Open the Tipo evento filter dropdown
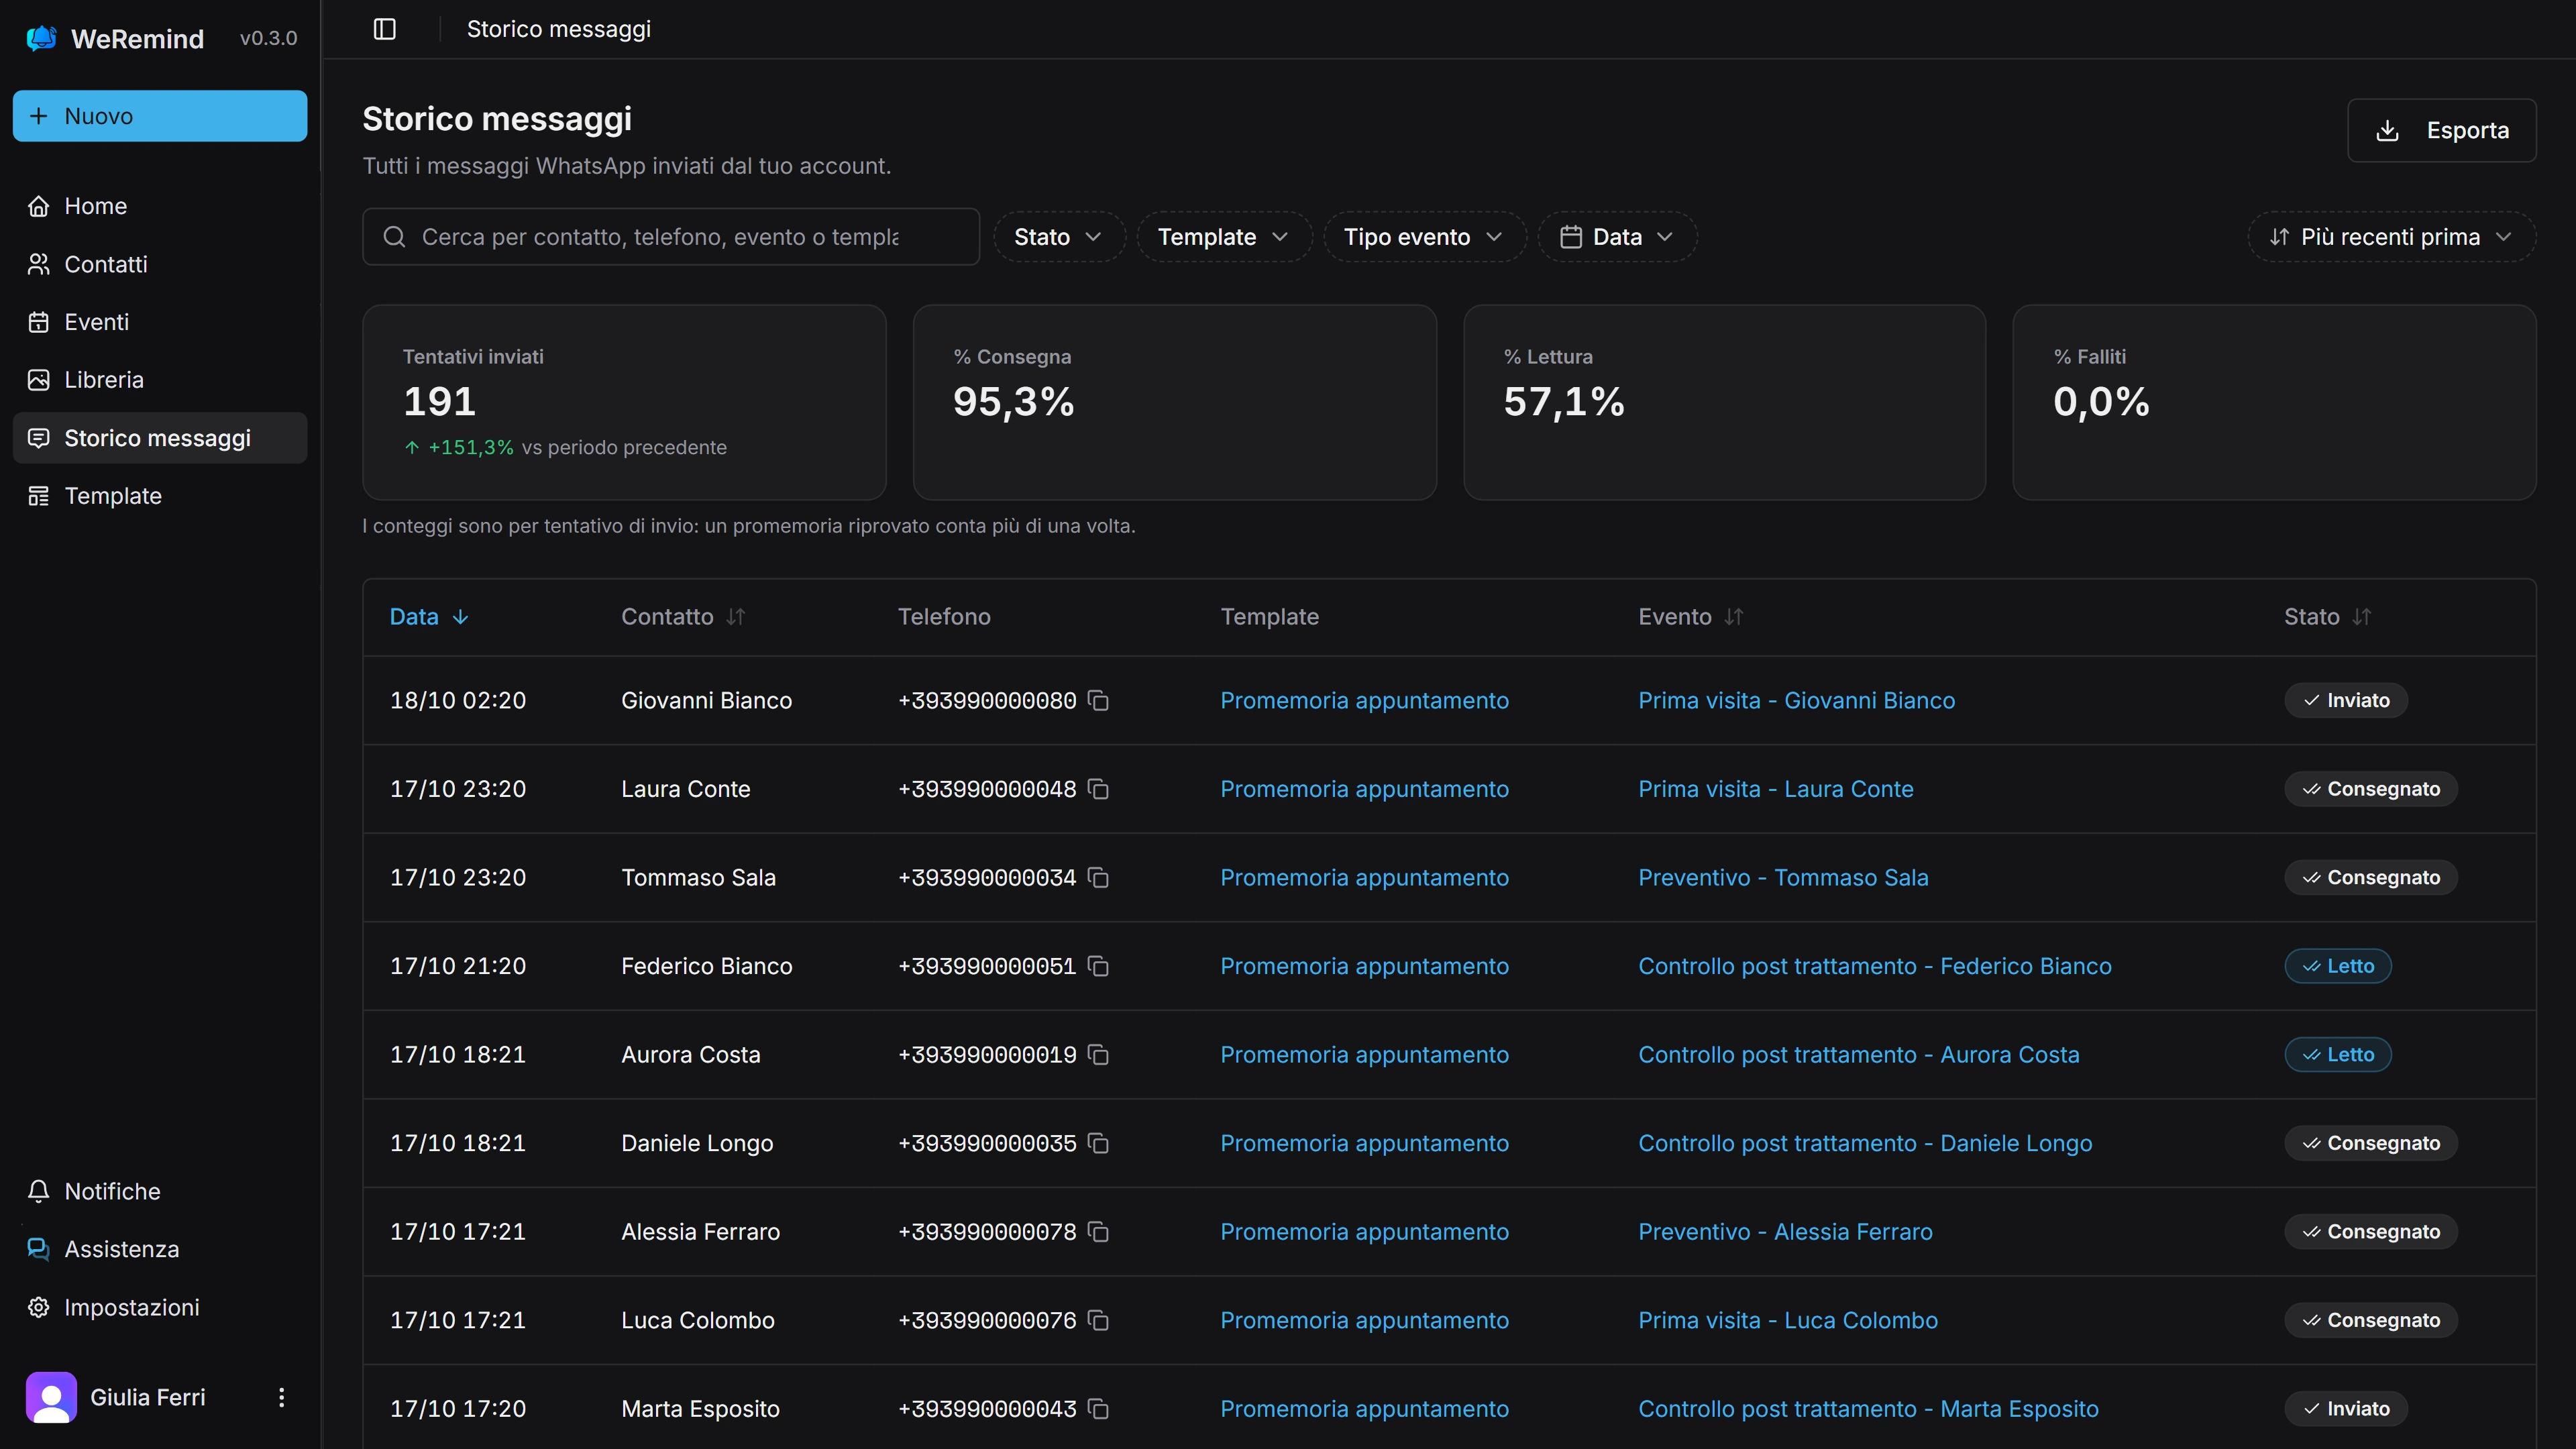Screen dimensions: 2576x1449 [1424, 237]
